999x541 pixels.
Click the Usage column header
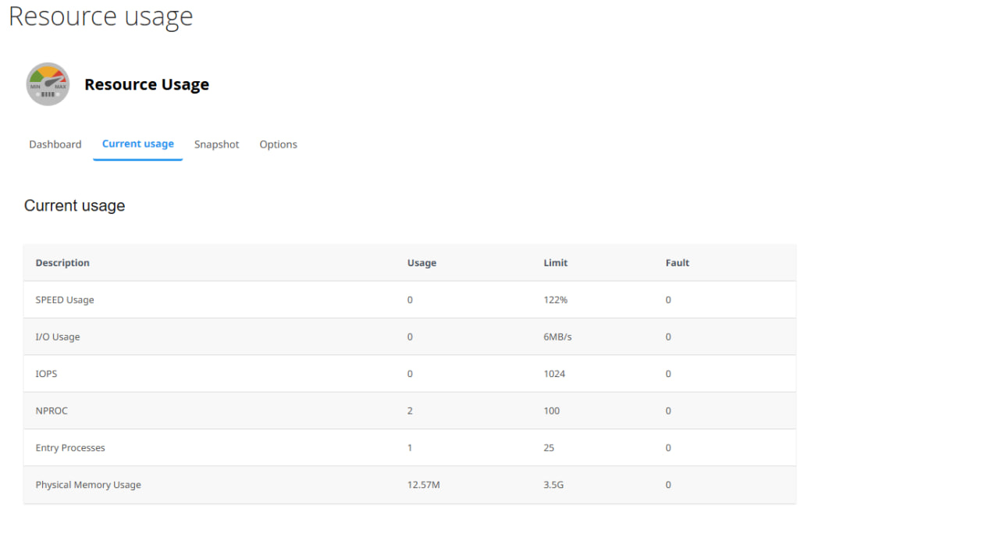click(421, 263)
